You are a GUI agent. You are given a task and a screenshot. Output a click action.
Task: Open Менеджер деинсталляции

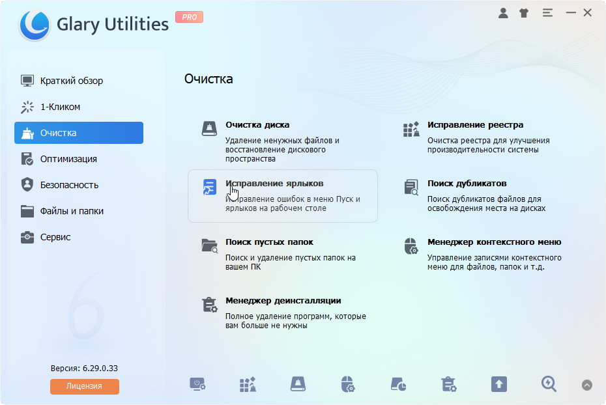[283, 313]
